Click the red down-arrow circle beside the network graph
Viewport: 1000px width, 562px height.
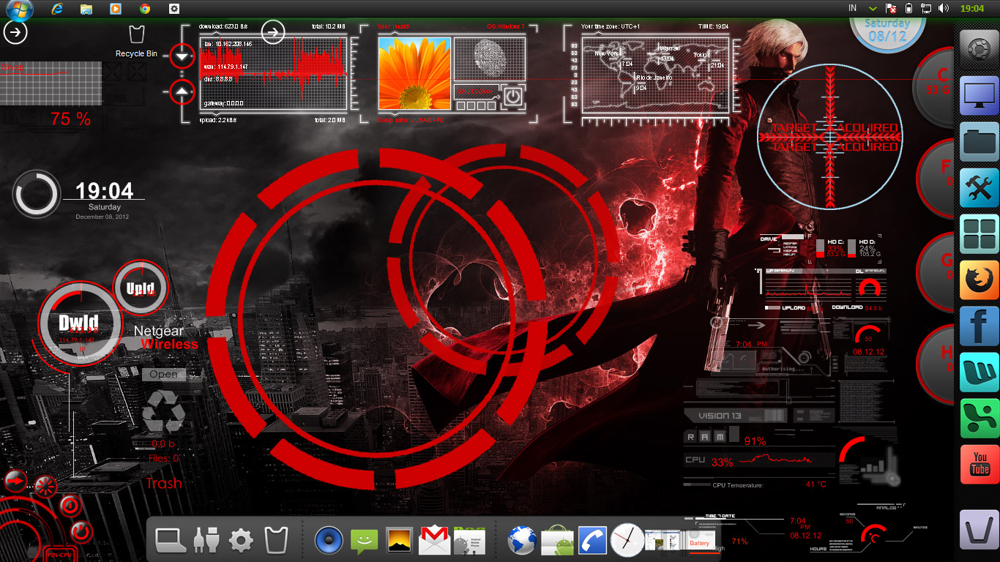[182, 56]
